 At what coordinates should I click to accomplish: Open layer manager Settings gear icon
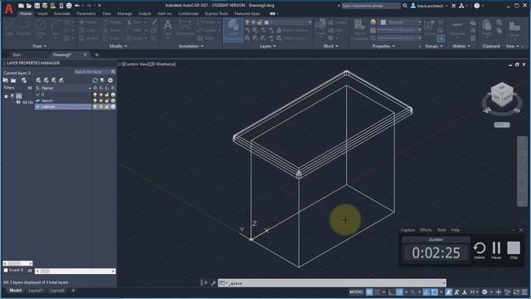point(110,81)
